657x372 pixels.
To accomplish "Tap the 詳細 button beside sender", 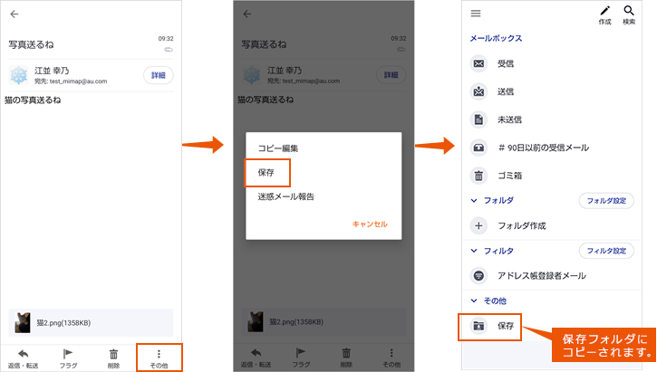I will click(159, 75).
